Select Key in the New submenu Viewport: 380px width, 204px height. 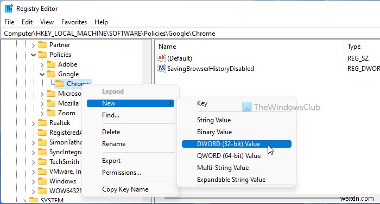[x=237, y=103]
